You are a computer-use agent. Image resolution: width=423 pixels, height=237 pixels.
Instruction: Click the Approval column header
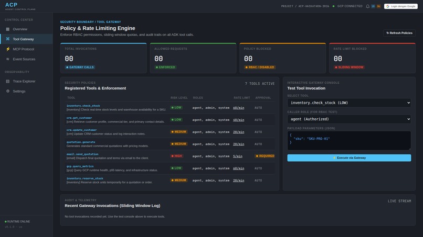coord(263,98)
